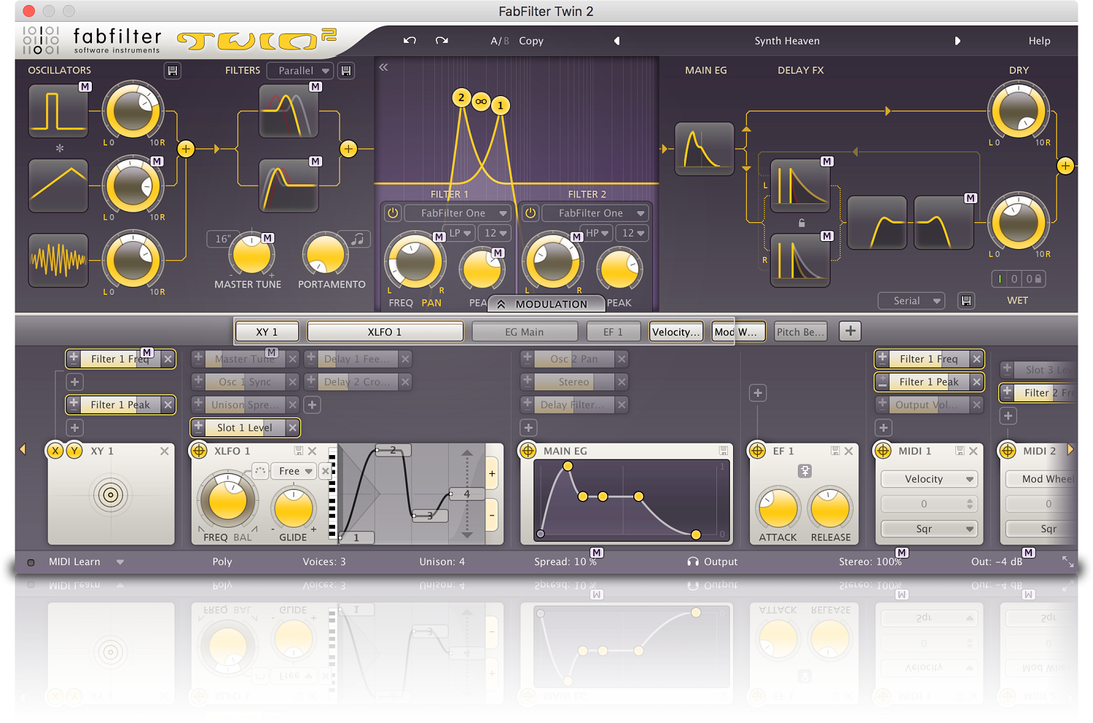Open the Velocity modulation tab
This screenshot has height=723, width=1093.
[675, 331]
